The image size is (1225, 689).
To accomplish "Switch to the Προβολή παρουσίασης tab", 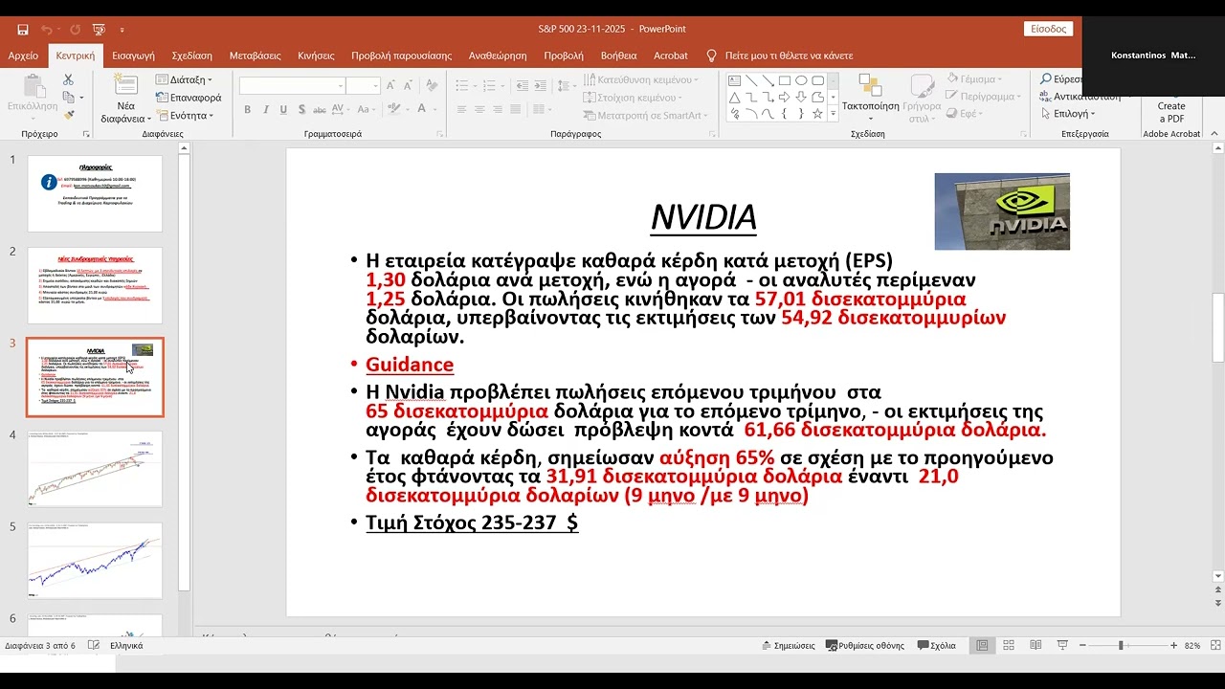I will [x=401, y=56].
